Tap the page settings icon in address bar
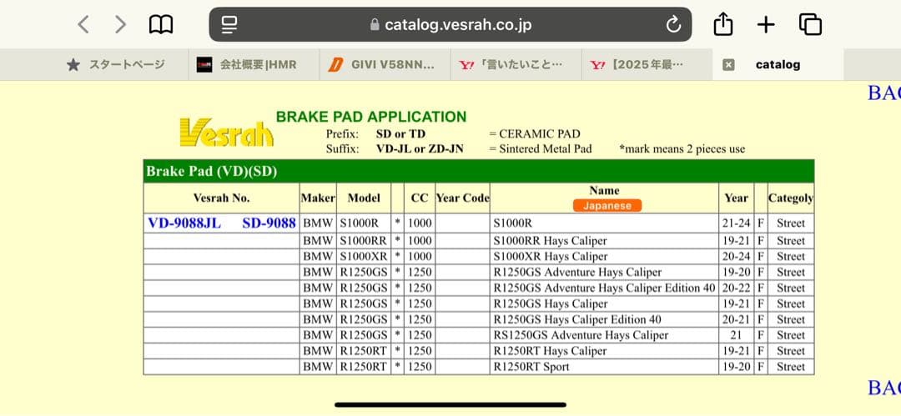The image size is (901, 416). tap(229, 25)
